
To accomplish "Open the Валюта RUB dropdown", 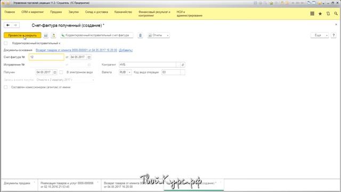I will click(x=129, y=73).
